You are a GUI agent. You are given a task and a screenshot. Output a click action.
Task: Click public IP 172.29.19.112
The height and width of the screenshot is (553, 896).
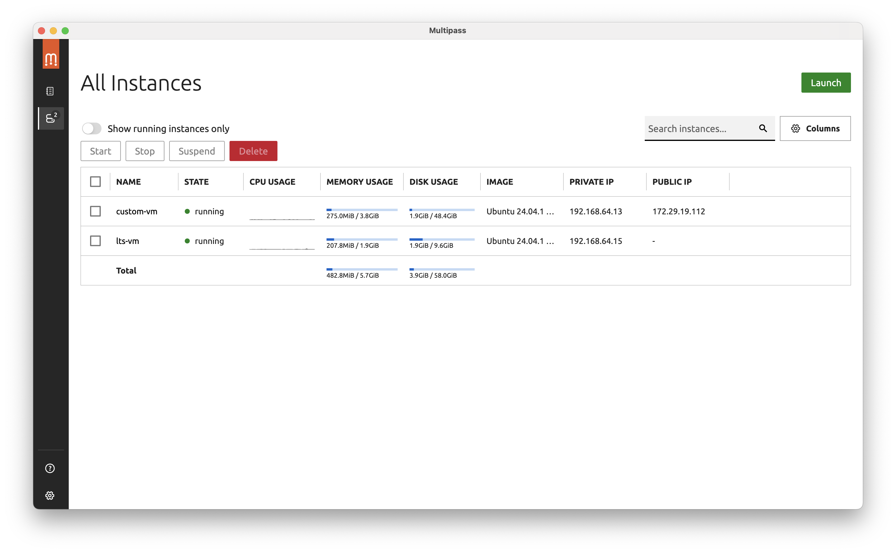(679, 211)
